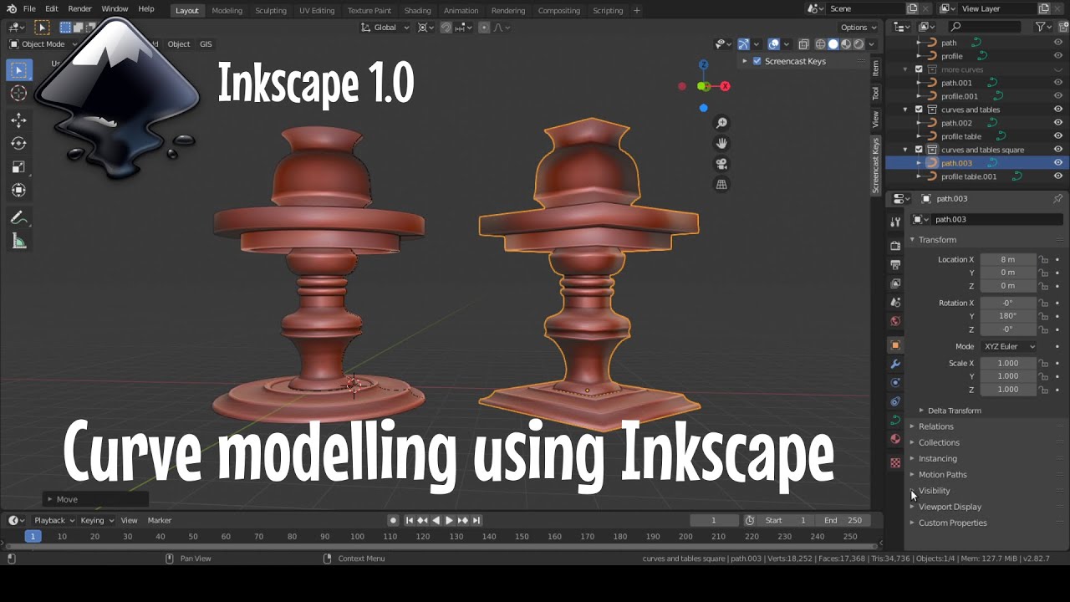
Task: Open the Object Mode dropdown
Action: 43,44
